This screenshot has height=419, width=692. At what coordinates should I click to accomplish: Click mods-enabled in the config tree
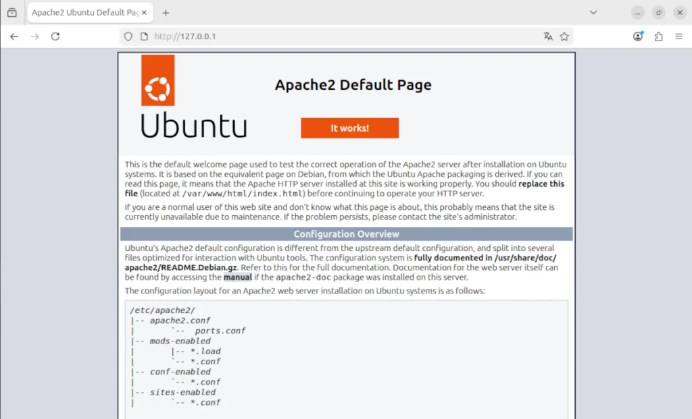180,341
